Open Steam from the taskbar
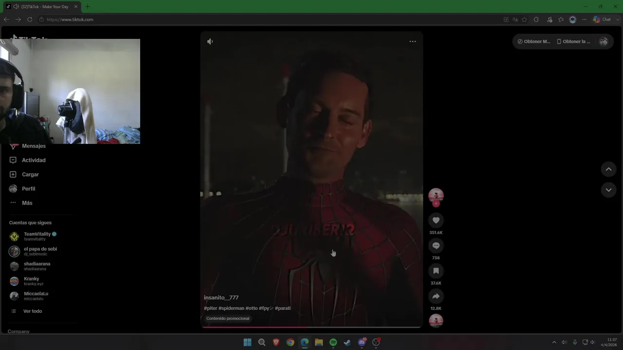This screenshot has width=623, height=350. [347, 342]
